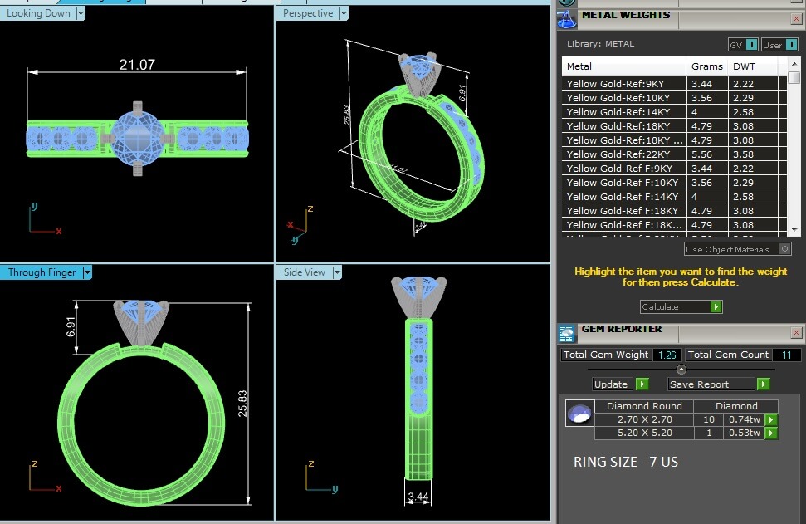Close the Gem Reporter panel
The width and height of the screenshot is (806, 524).
796,333
